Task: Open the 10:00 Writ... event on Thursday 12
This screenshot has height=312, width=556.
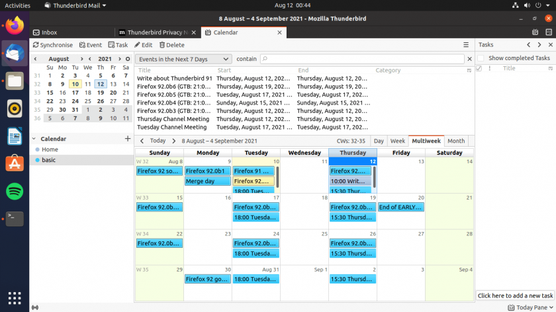Action: coord(350,181)
